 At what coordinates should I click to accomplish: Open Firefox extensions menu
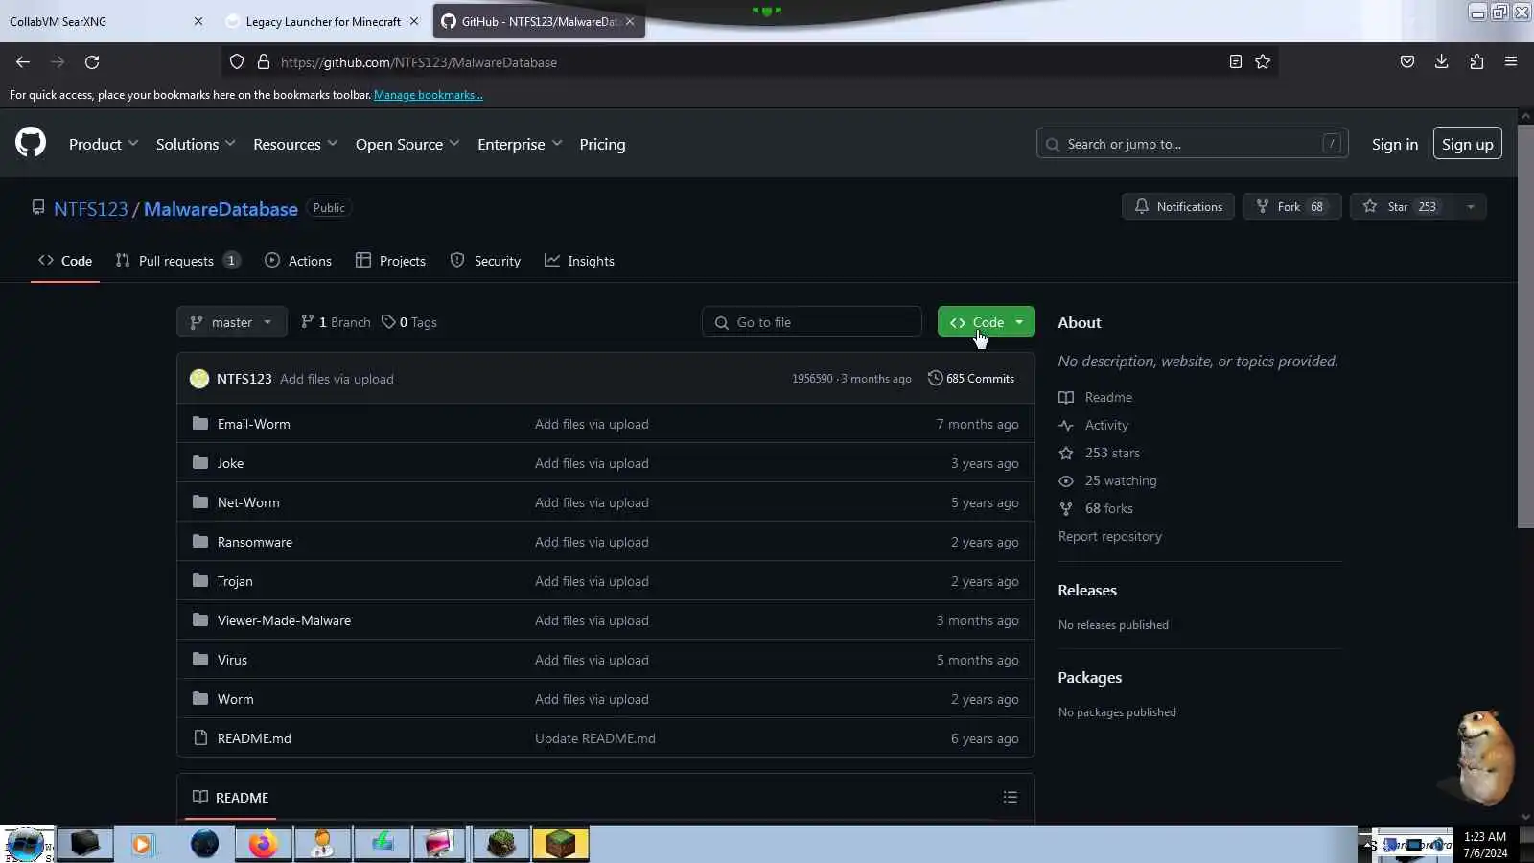click(1476, 62)
